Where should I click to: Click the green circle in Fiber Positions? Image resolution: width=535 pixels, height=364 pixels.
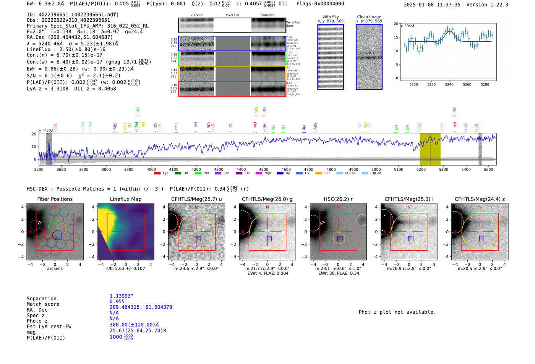[53, 226]
